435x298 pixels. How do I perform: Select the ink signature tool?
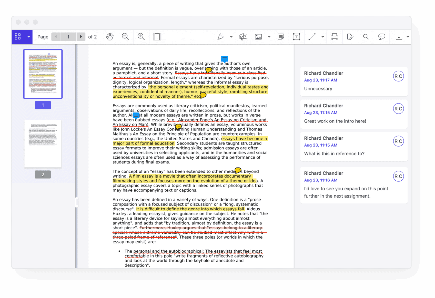243,37
